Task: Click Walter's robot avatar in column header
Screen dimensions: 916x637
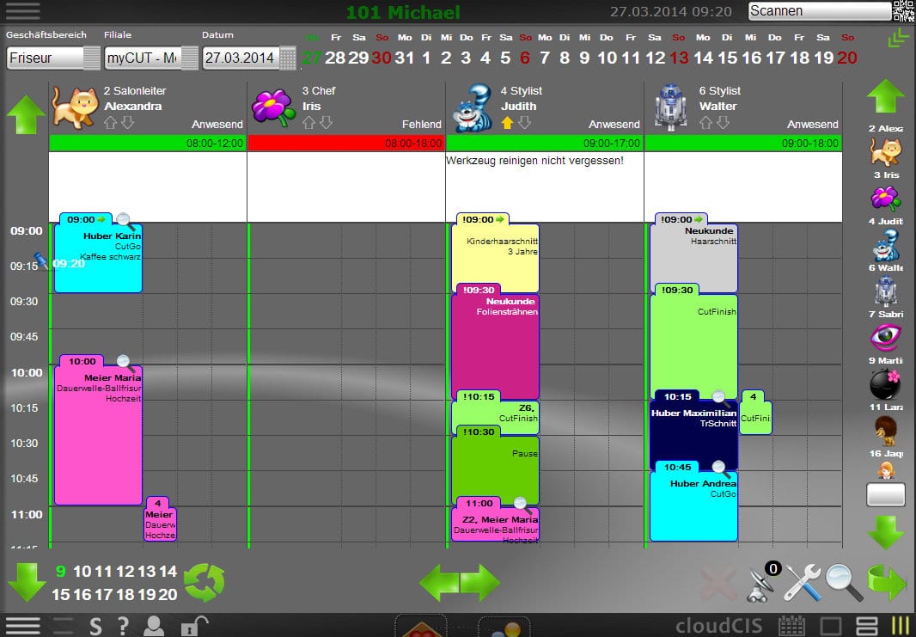Action: (x=670, y=107)
